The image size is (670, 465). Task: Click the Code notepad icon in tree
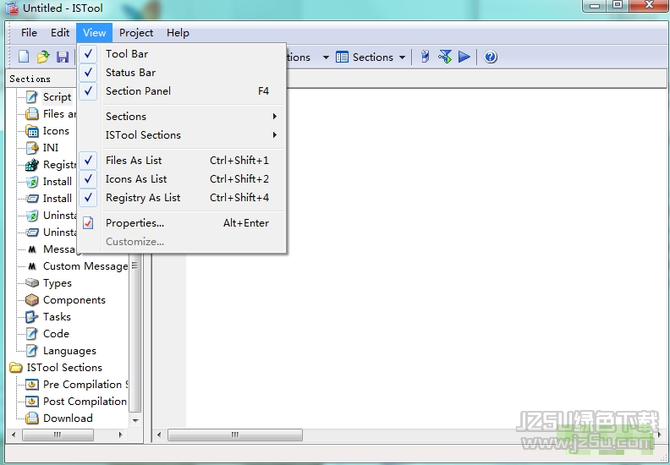tap(31, 333)
